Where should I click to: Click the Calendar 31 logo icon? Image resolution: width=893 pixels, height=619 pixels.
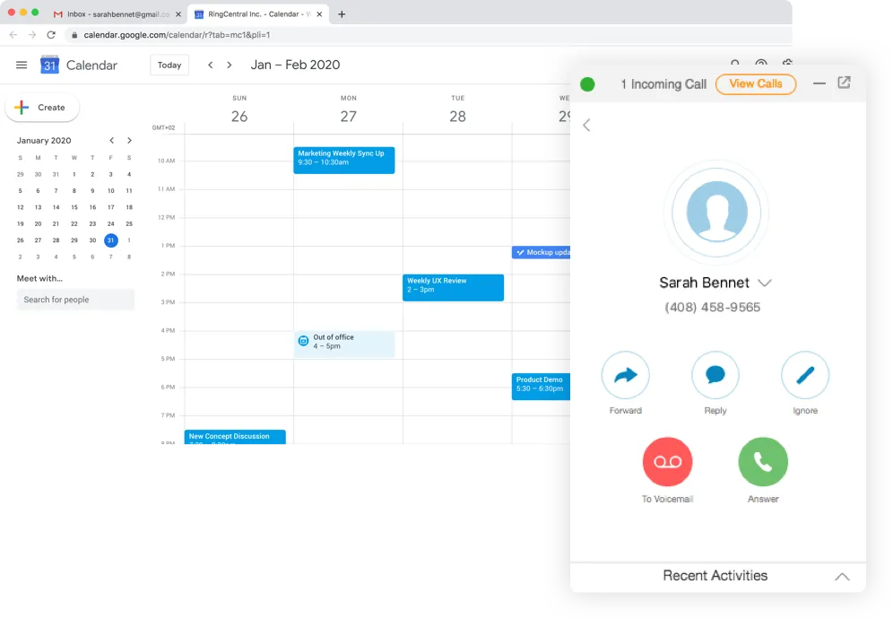[x=49, y=65]
